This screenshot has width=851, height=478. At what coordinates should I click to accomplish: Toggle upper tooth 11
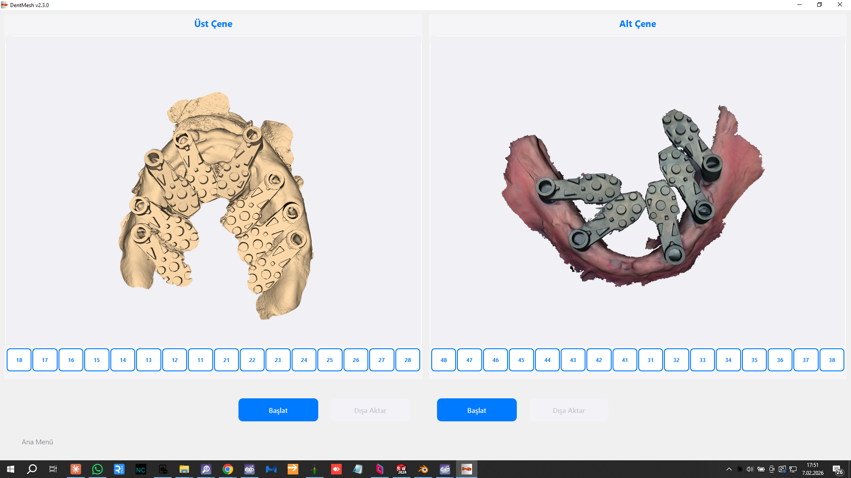pos(200,360)
